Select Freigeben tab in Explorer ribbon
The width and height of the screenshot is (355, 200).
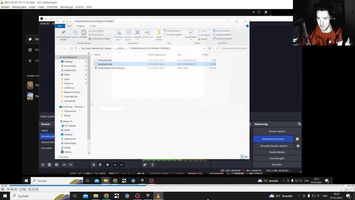(80, 26)
